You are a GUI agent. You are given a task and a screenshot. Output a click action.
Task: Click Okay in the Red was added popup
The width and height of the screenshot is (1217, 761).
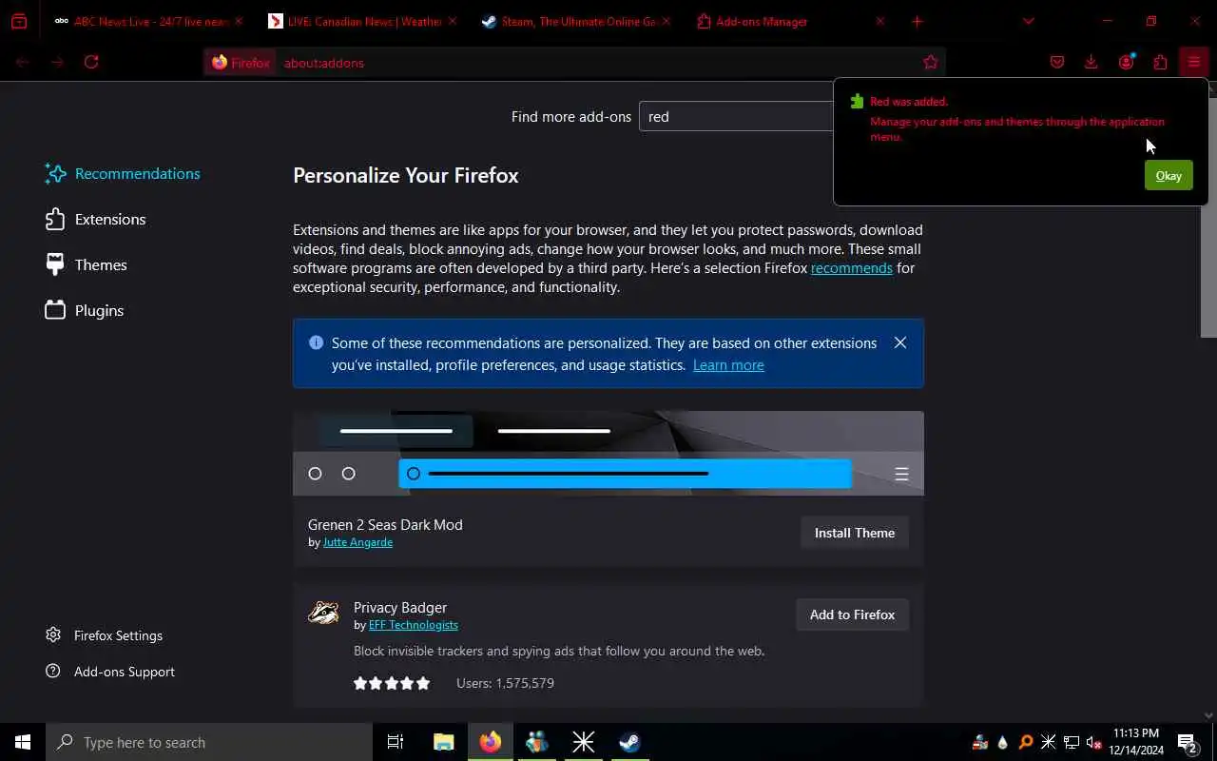pos(1169,175)
